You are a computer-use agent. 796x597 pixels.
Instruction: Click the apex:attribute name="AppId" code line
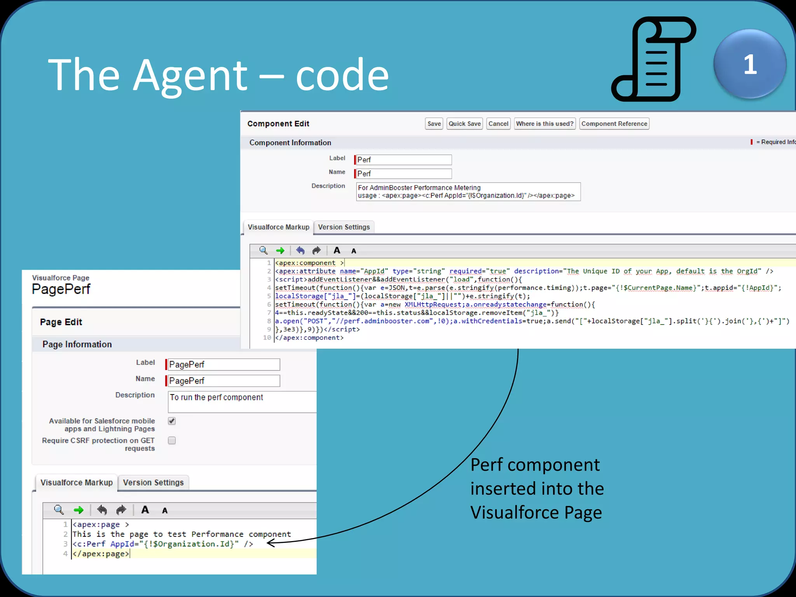point(524,271)
